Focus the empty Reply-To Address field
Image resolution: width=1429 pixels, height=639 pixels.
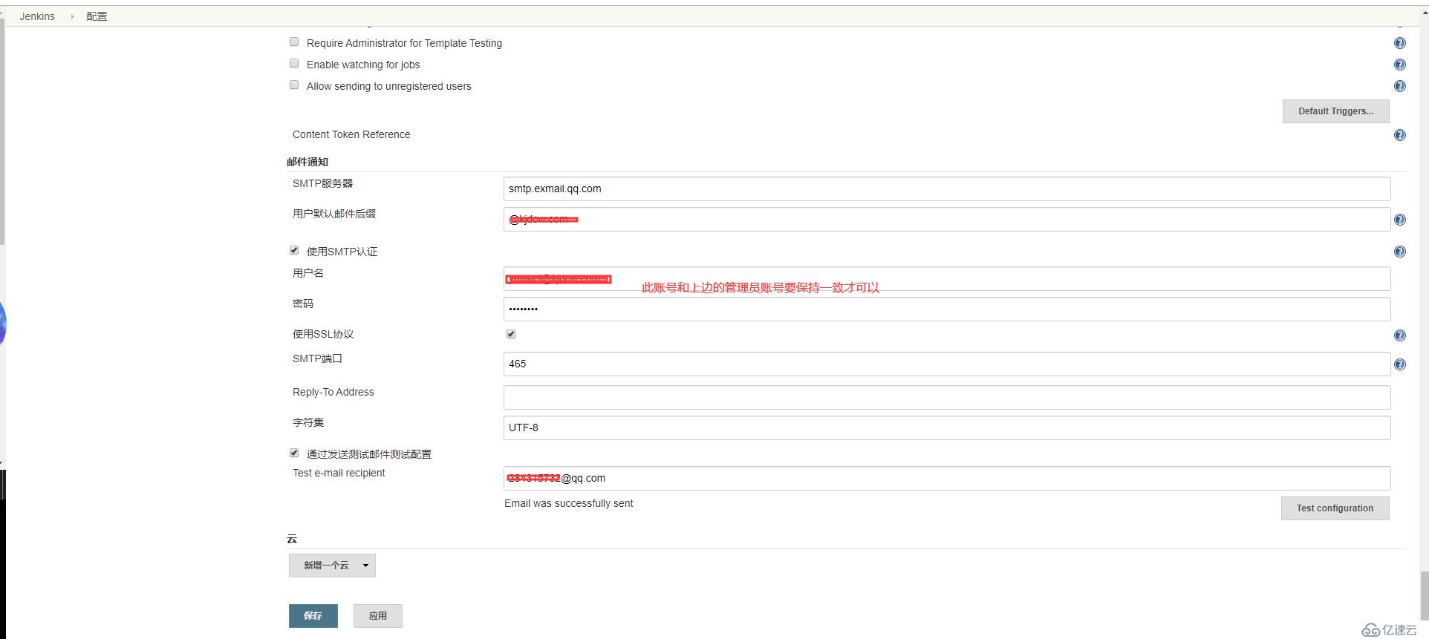coord(947,397)
